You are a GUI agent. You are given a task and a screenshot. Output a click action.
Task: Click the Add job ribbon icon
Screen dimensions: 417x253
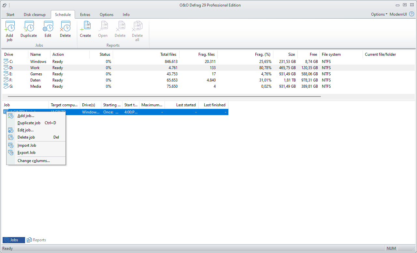pyautogui.click(x=9, y=26)
